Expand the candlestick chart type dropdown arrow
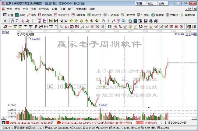This screenshot has width=198, height=131. (35, 21)
